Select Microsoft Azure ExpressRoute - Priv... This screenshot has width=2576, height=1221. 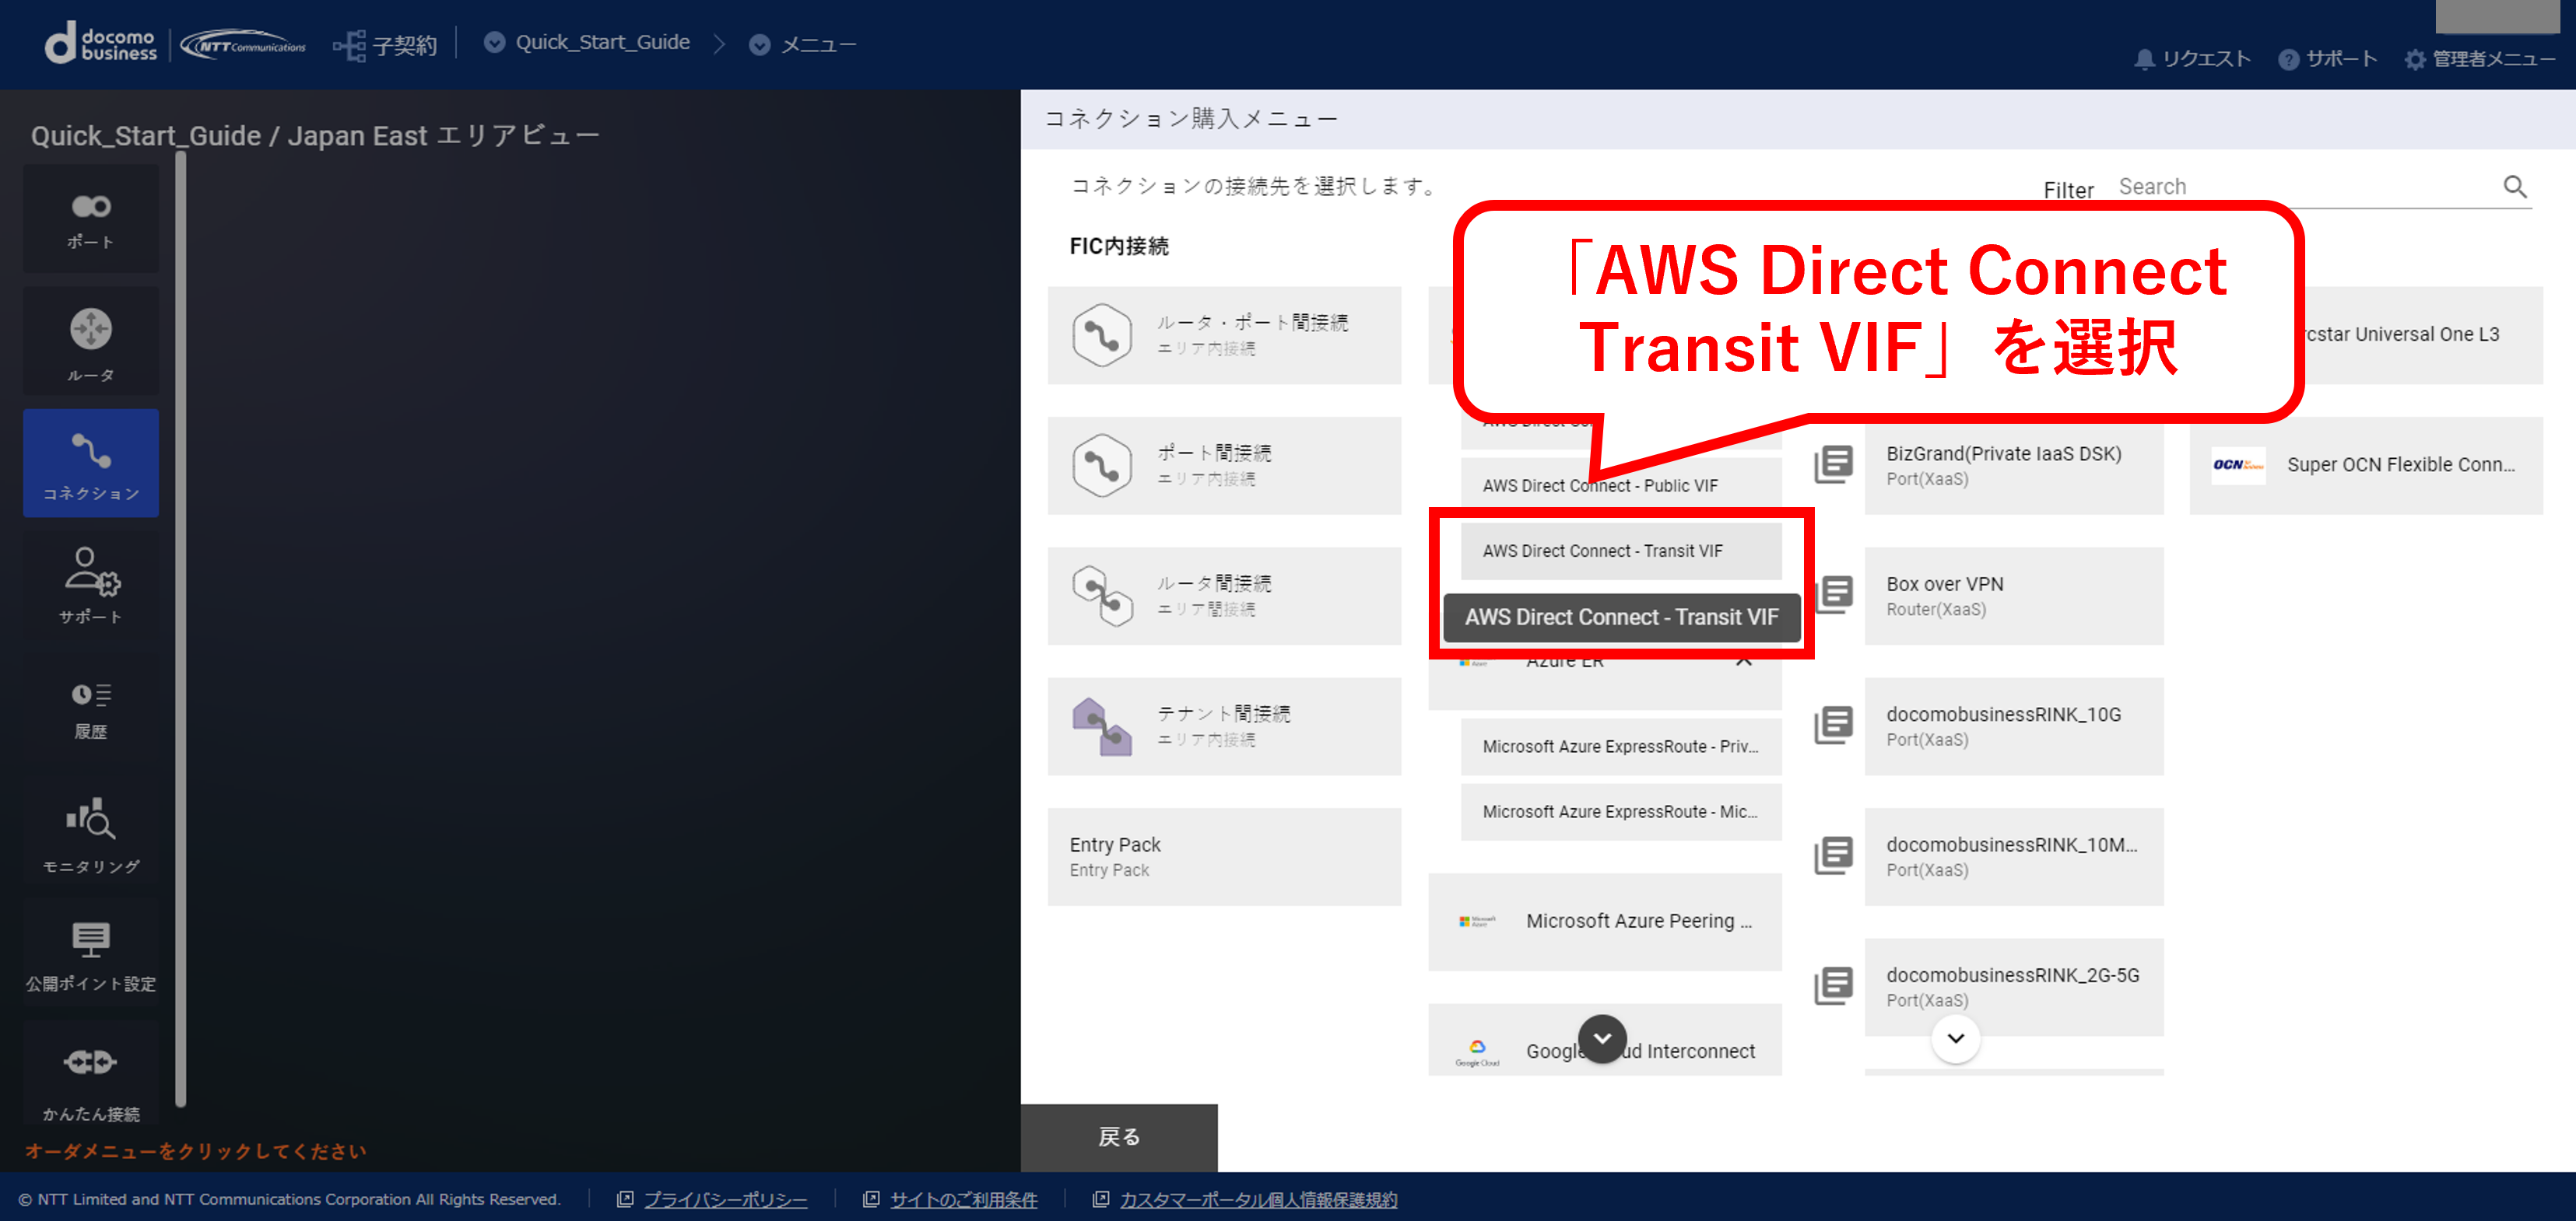[x=1621, y=747]
